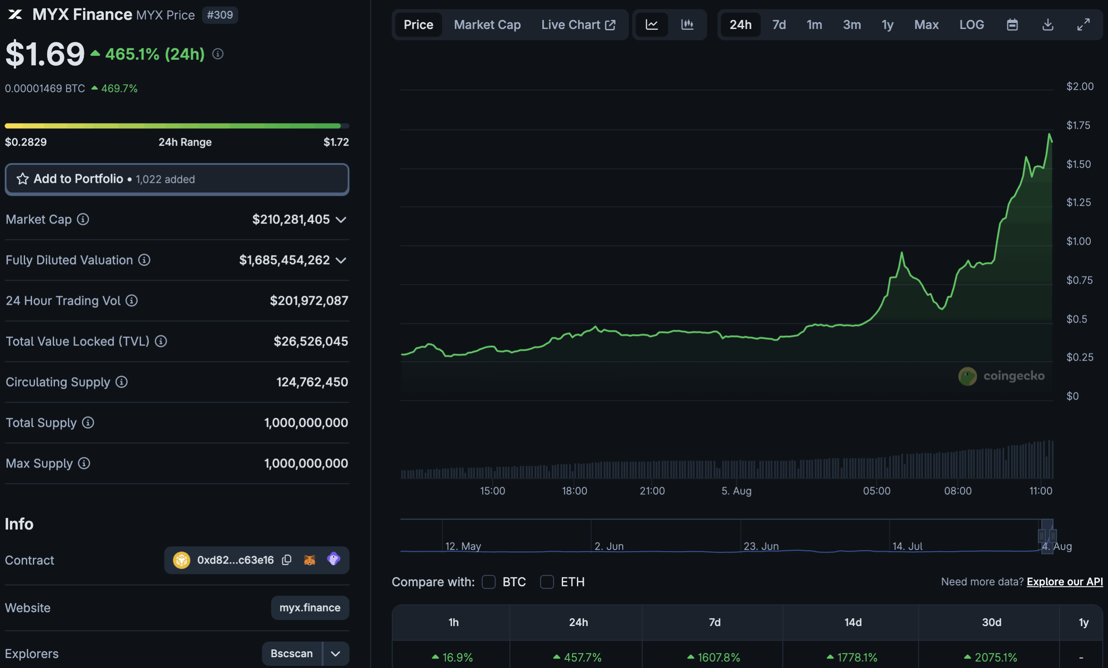
Task: Switch to line chart view
Action: [x=651, y=24]
